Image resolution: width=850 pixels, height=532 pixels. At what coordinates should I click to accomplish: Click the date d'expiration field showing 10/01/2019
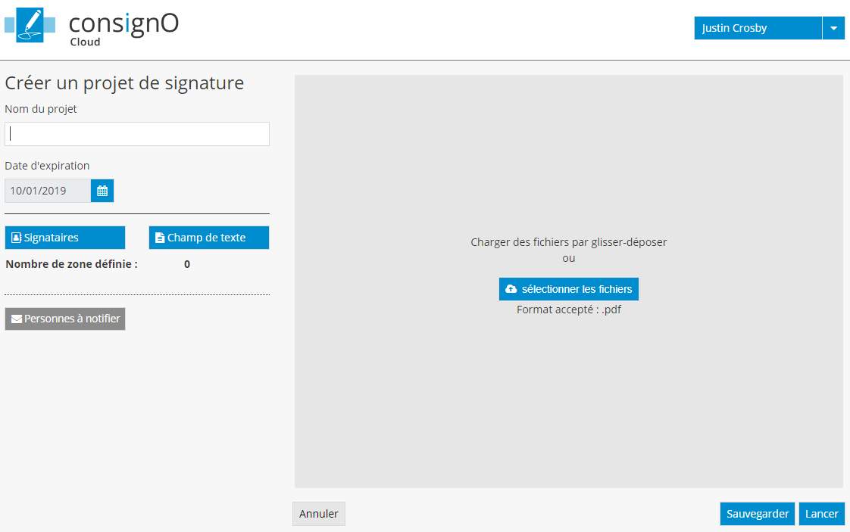click(x=48, y=191)
